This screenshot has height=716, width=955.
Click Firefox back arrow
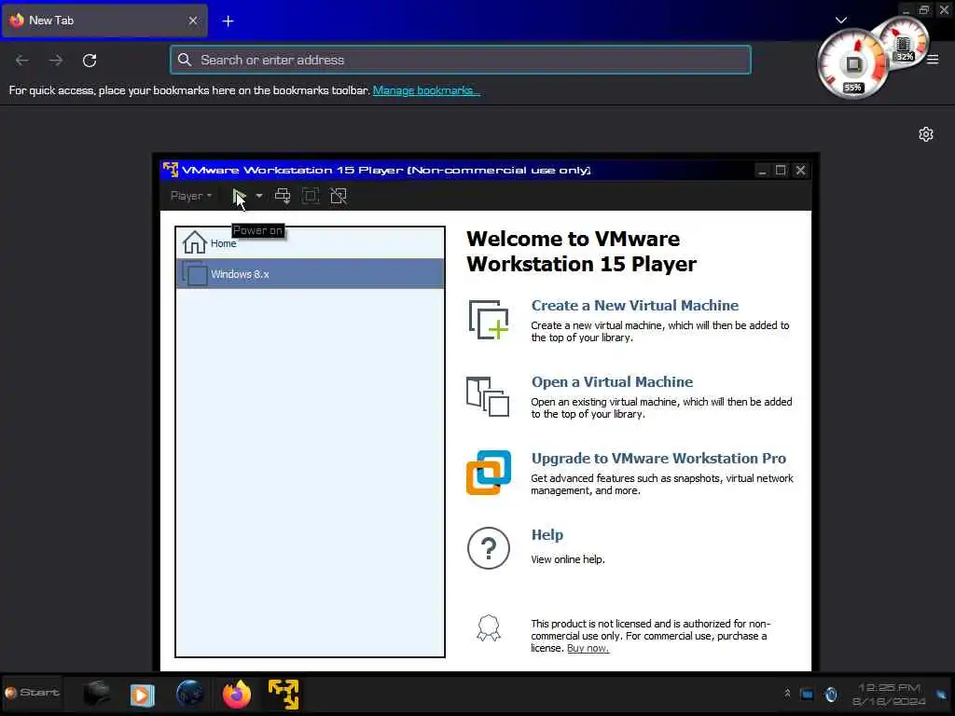(x=22, y=61)
